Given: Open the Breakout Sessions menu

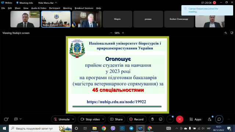Looking at the screenshot, I should click(84, 8).
